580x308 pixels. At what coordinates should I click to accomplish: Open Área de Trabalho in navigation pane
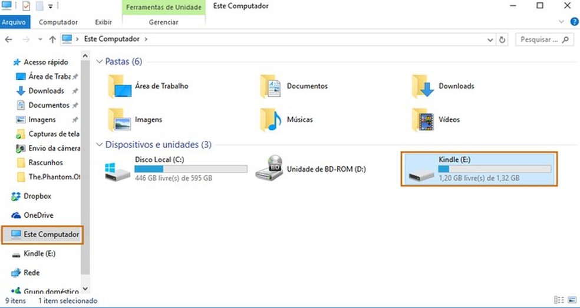click(x=43, y=77)
